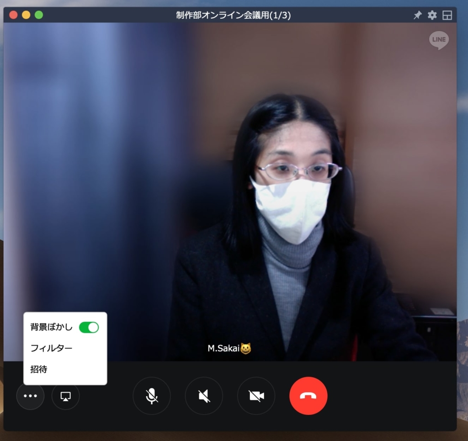Close the call window with red button
Viewport: 468px width, 441px height.
point(13,15)
